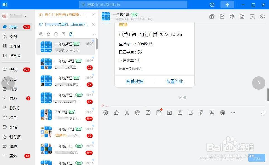Upload file via folder arrow icon
269x165 pixels.
click(169, 113)
